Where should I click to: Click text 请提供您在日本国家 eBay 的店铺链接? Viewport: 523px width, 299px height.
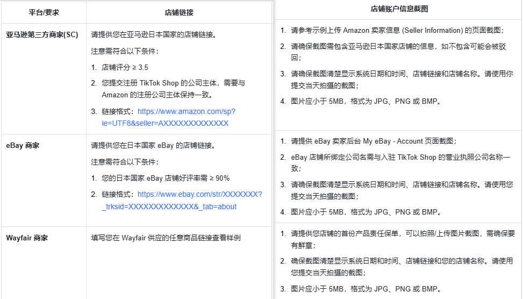(154, 146)
